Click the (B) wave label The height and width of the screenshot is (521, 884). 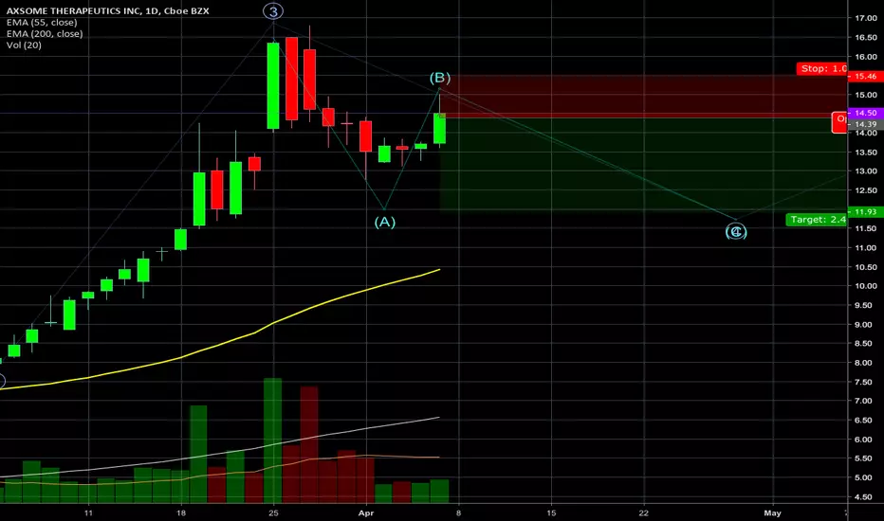coord(440,77)
